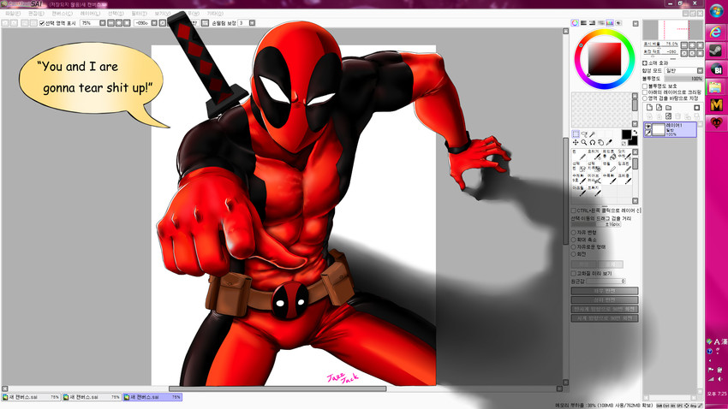The image size is (728, 409).
Task: Toggle the CTRL+left click layer select checkbox
Action: (574, 210)
